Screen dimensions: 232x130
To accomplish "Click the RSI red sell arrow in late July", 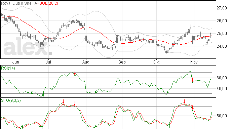I will coord(75,73).
